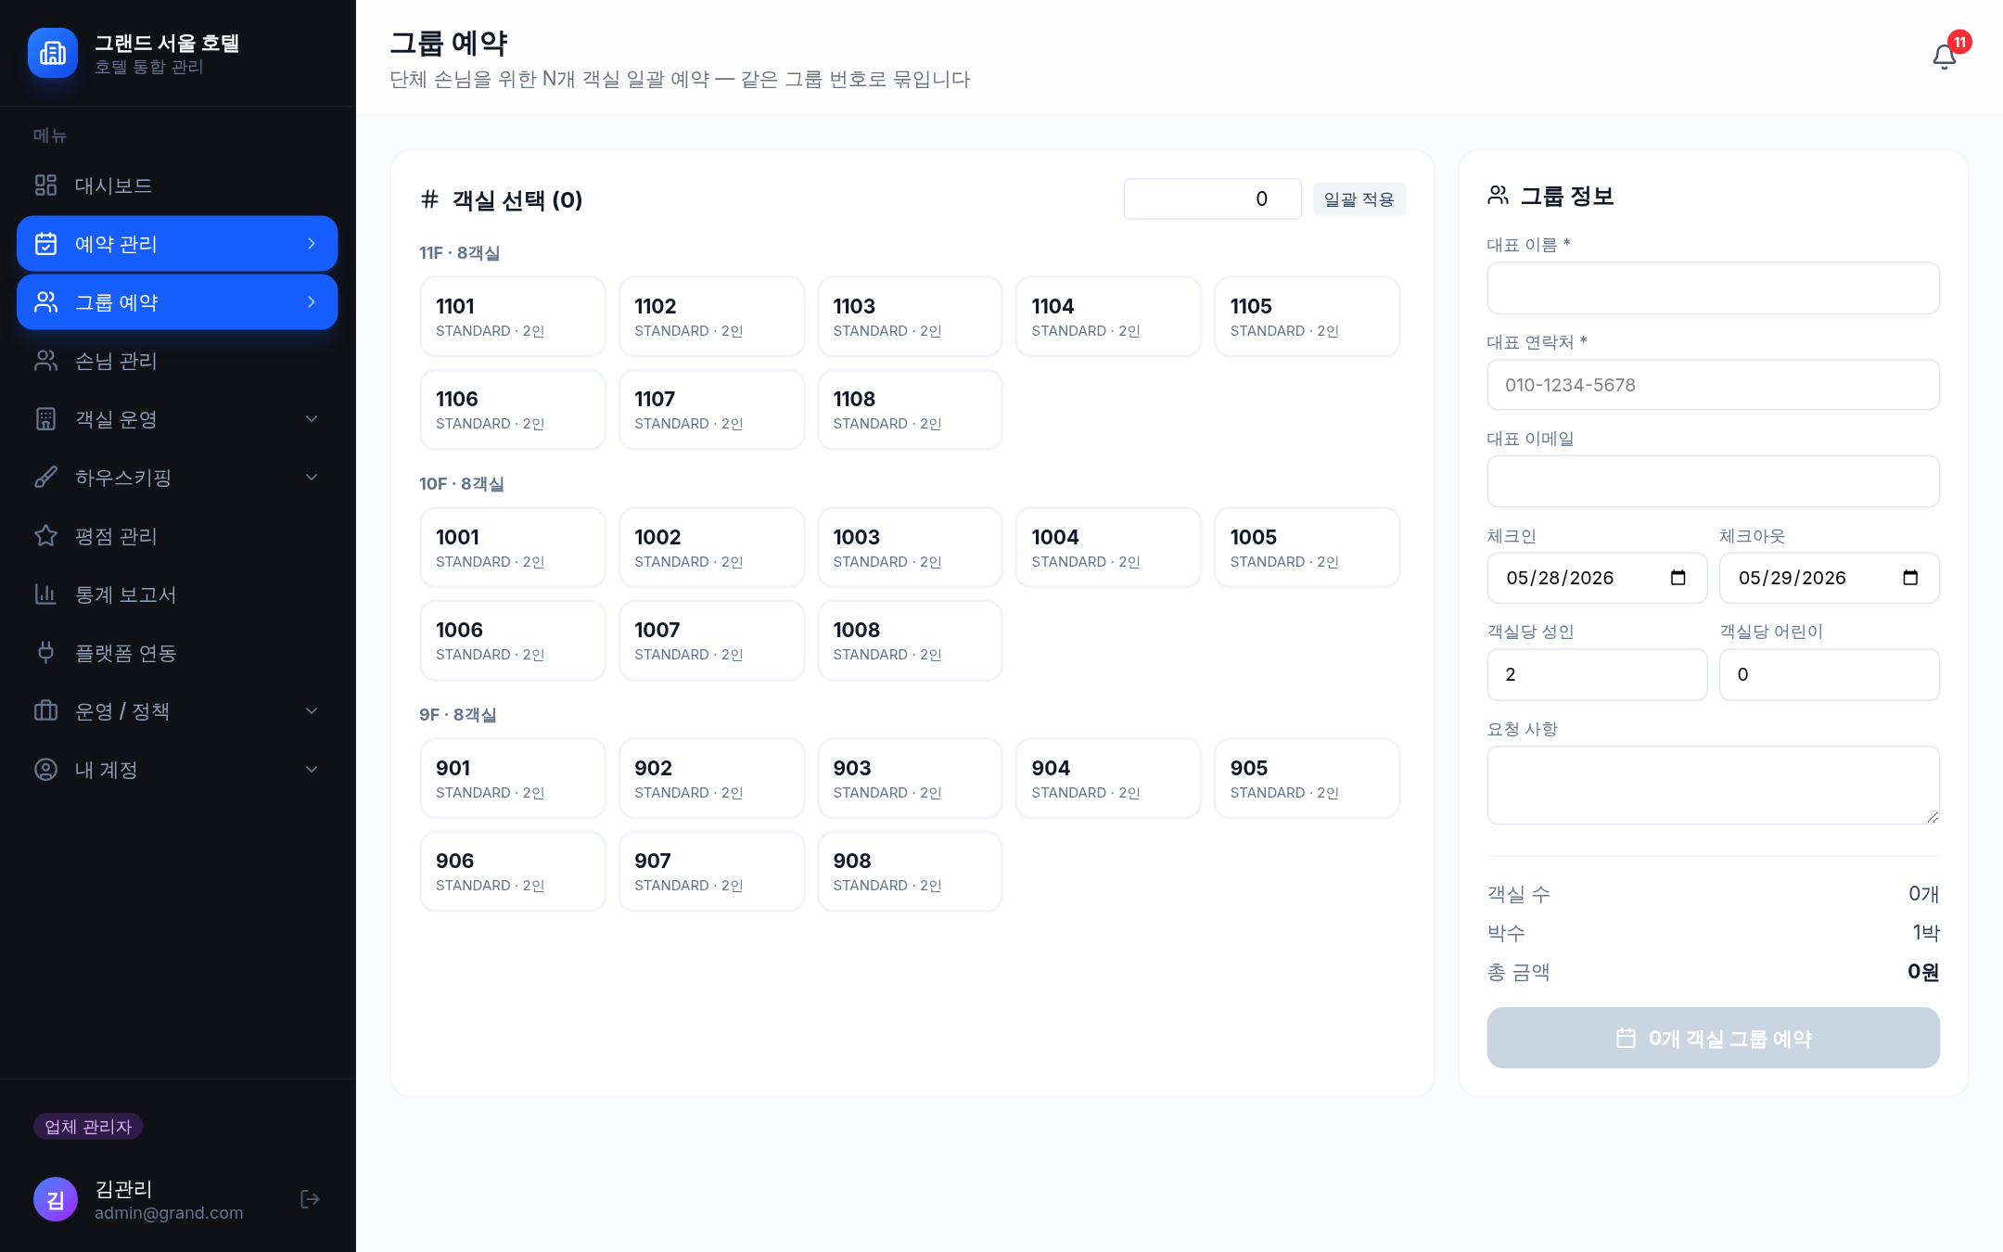Focus the bulk room count input
This screenshot has width=2003, height=1252.
click(x=1212, y=199)
